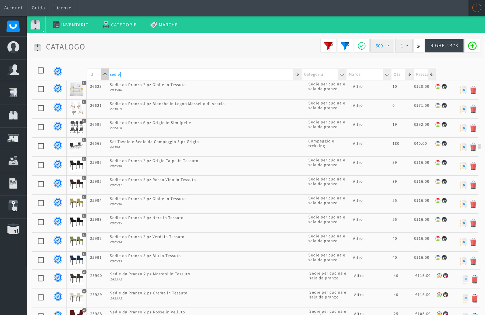Add new product with green plus button

pyautogui.click(x=472, y=46)
